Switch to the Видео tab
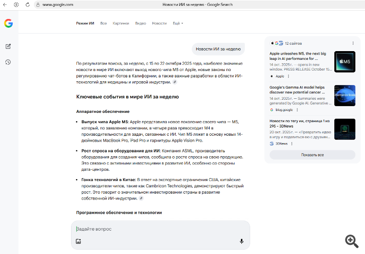The image size is (365, 254). tap(141, 23)
